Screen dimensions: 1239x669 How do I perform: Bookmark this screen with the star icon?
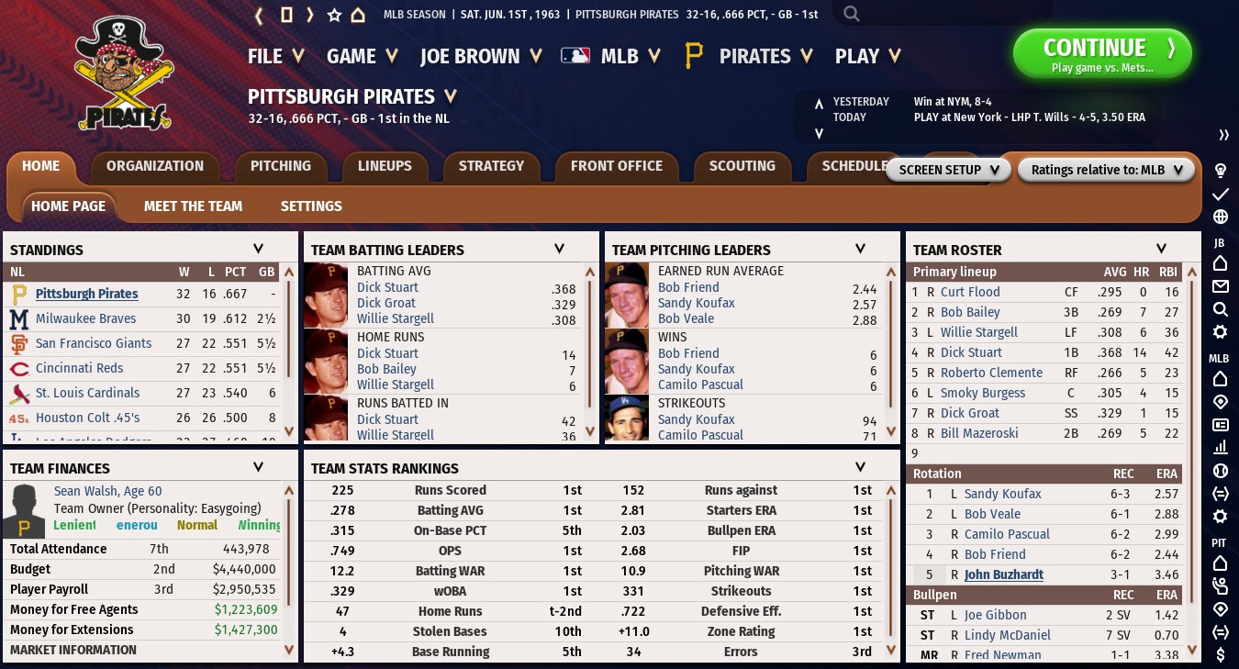point(334,15)
